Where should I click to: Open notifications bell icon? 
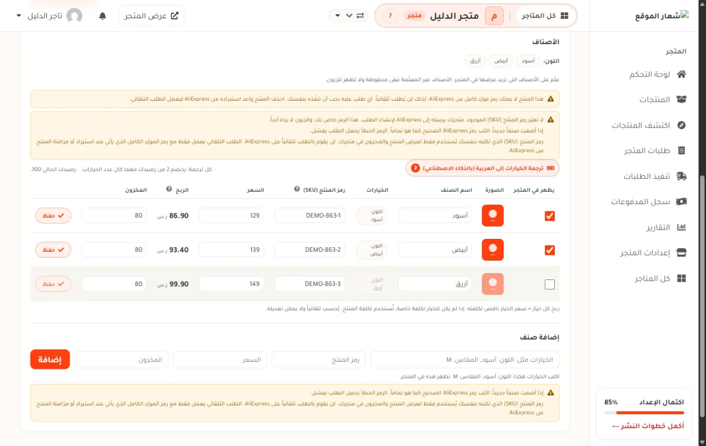click(103, 16)
